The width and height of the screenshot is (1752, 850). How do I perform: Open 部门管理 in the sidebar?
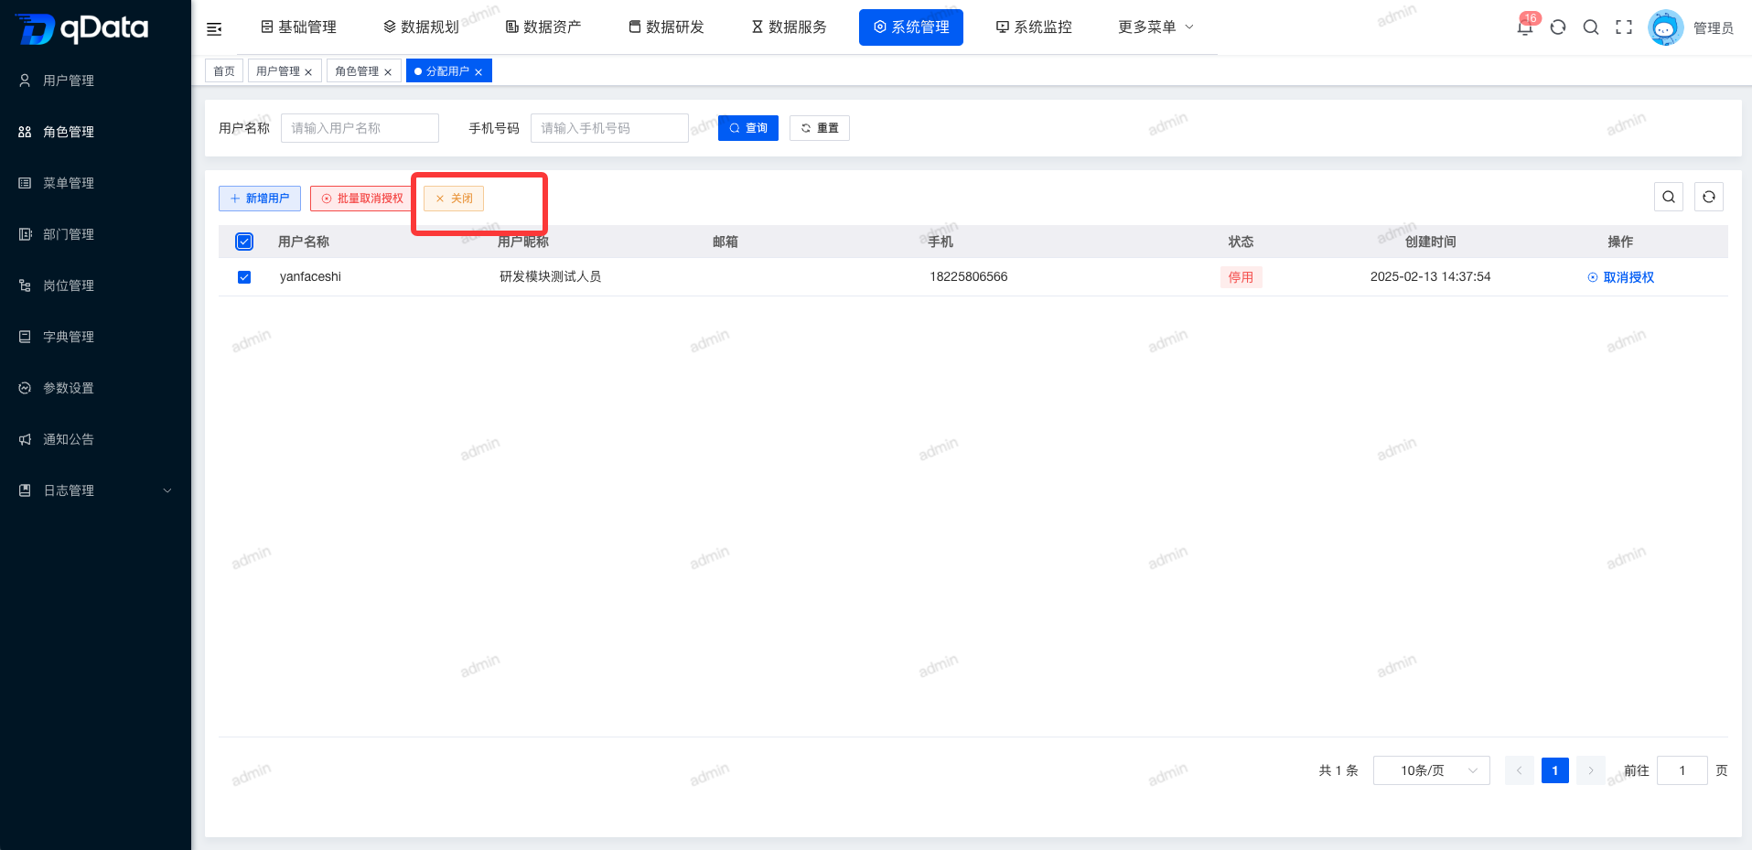click(x=95, y=234)
